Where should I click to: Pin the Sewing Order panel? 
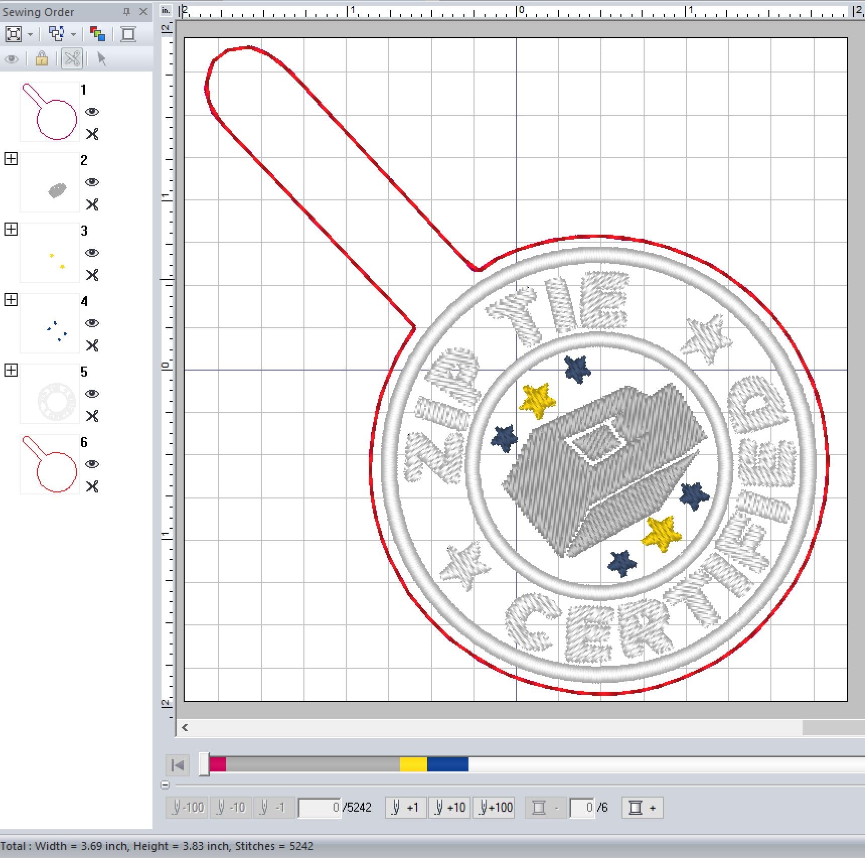127,12
